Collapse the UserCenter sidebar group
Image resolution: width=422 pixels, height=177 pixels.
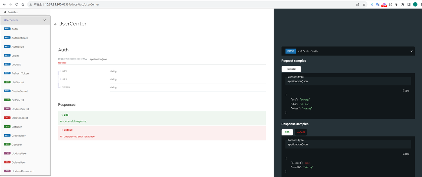click(x=45, y=20)
